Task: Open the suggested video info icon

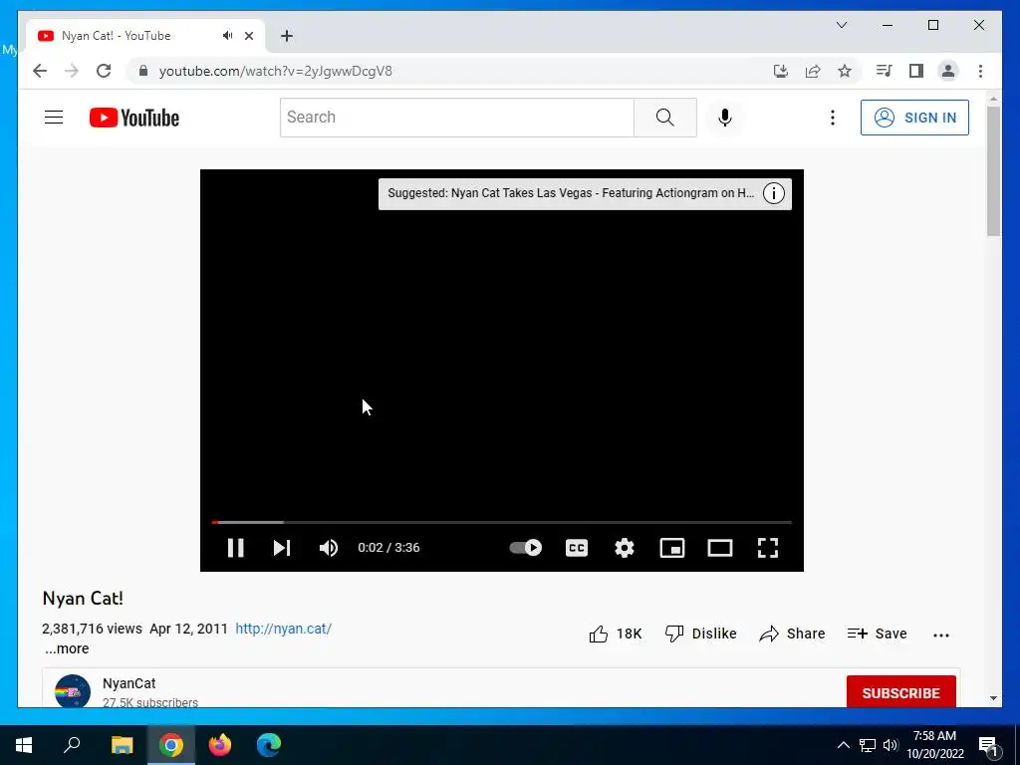Action: click(x=773, y=193)
